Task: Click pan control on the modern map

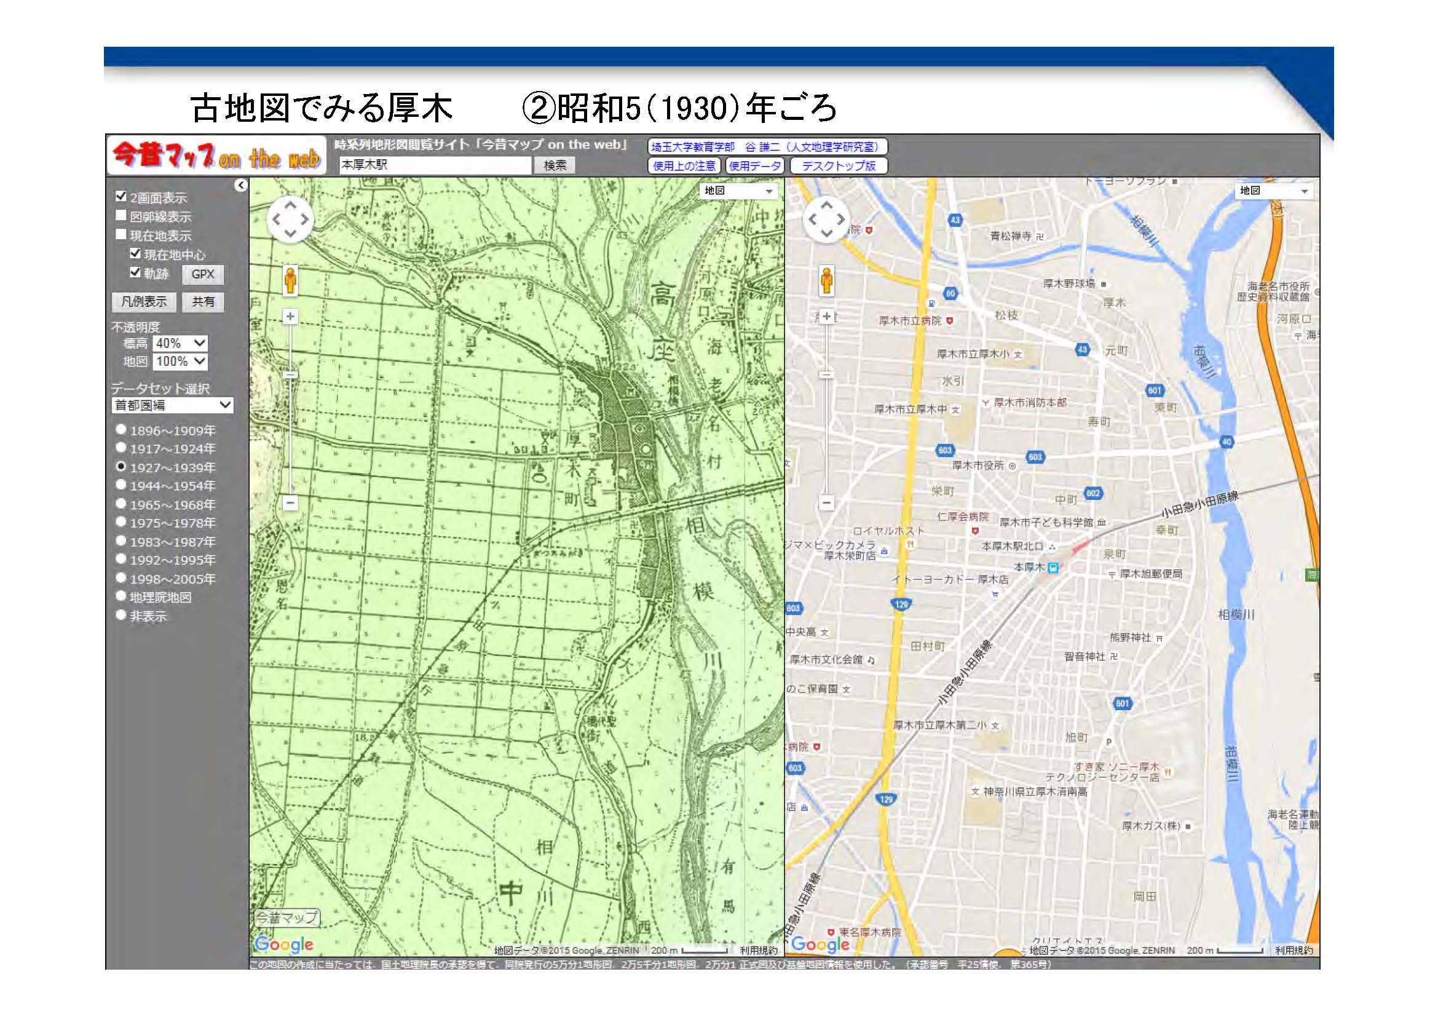Action: [826, 219]
